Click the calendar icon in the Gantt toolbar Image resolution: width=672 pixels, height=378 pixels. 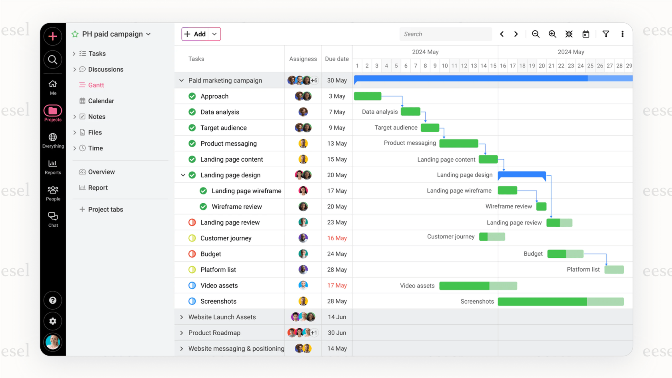pos(586,34)
